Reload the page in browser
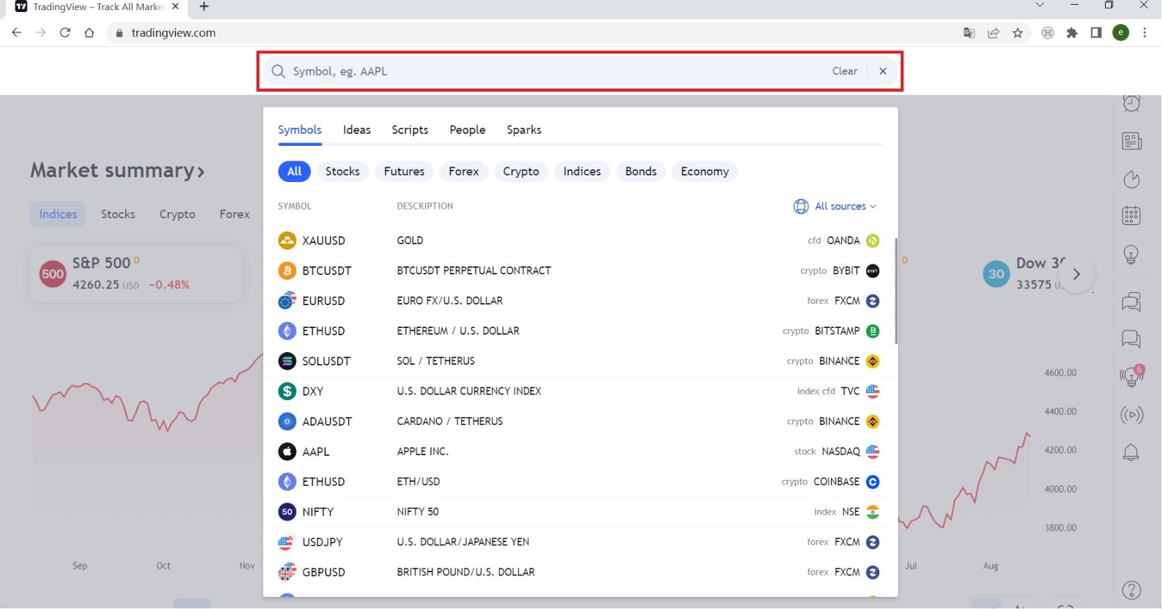Viewport: 1162px width, 609px height. coord(65,32)
